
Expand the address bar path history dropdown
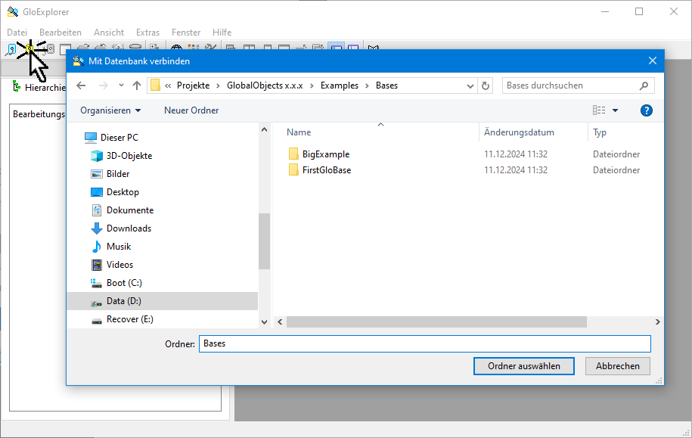pyautogui.click(x=470, y=85)
